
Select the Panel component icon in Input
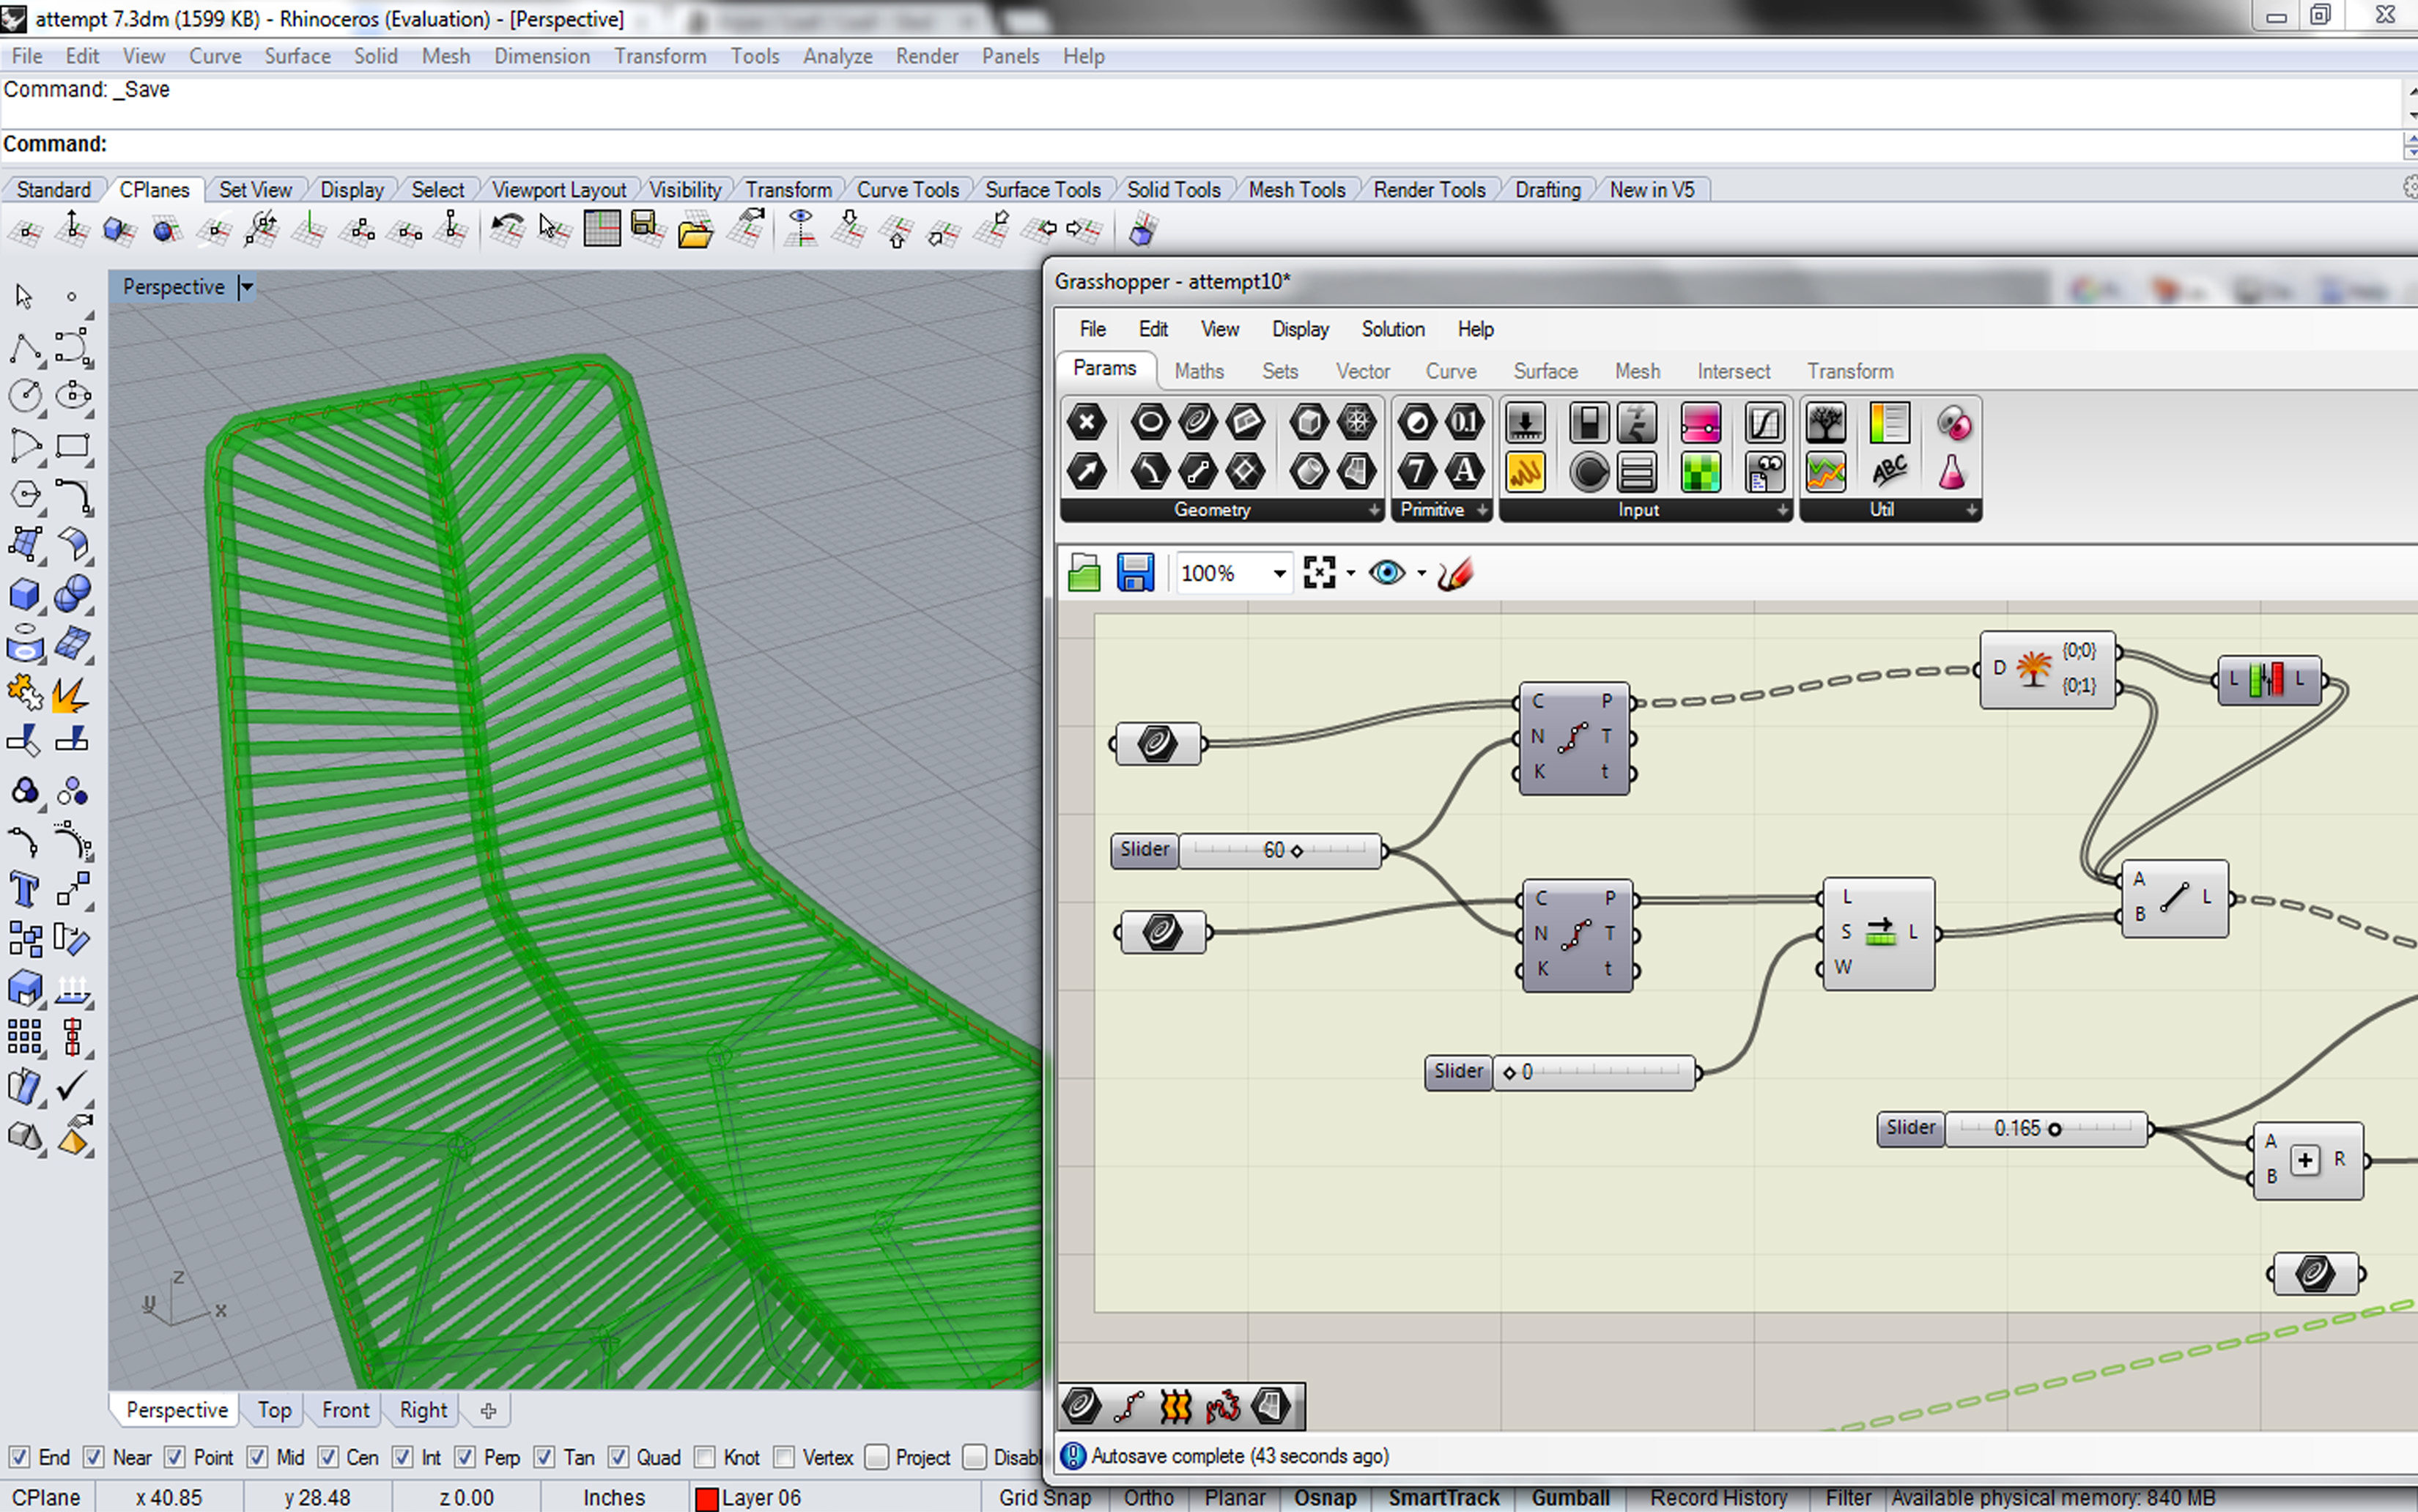pos(1525,472)
